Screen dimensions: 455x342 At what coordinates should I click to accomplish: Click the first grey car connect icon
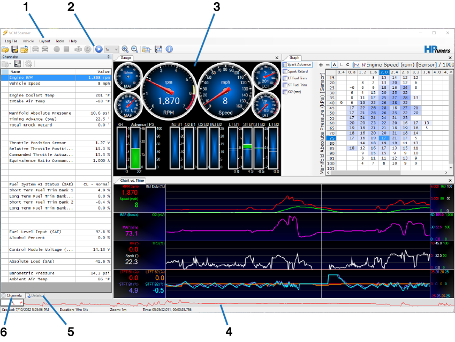[35, 49]
